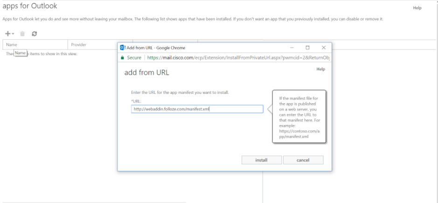Sort by the Name column header

point(35,44)
